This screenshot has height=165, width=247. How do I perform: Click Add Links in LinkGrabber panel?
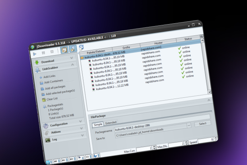tap(49, 76)
